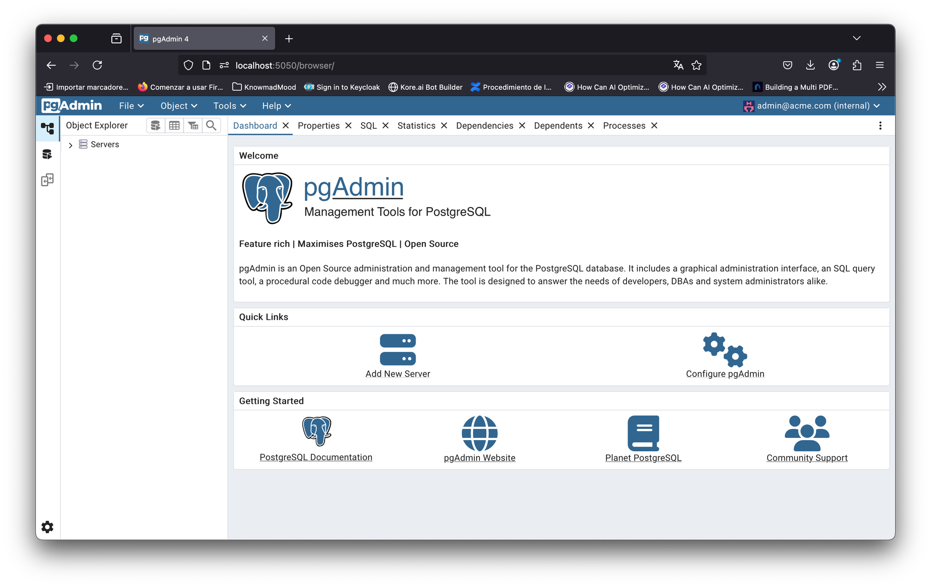The height and width of the screenshot is (587, 931).
Task: Switch to the Statistics tab
Action: pyautogui.click(x=416, y=126)
